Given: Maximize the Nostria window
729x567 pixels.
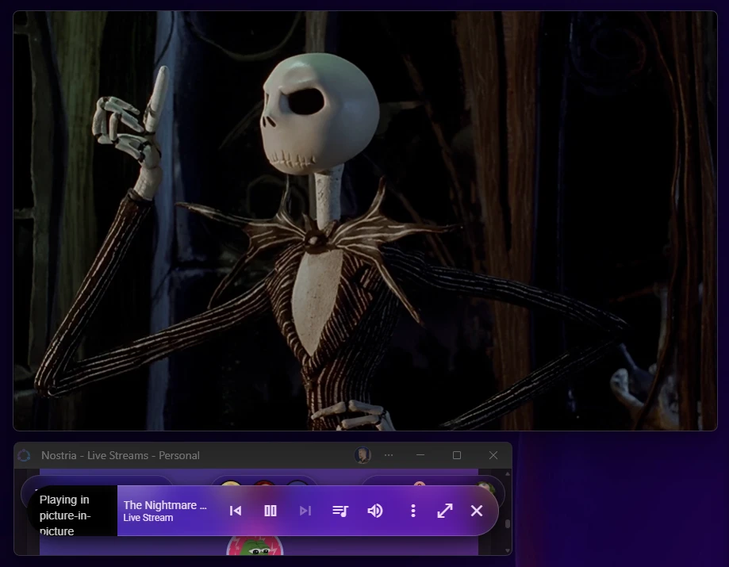Looking at the screenshot, I should click(x=457, y=455).
